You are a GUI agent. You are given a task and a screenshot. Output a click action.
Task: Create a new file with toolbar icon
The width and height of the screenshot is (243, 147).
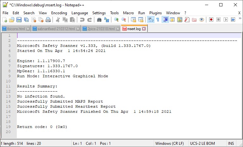(x=5, y=20)
